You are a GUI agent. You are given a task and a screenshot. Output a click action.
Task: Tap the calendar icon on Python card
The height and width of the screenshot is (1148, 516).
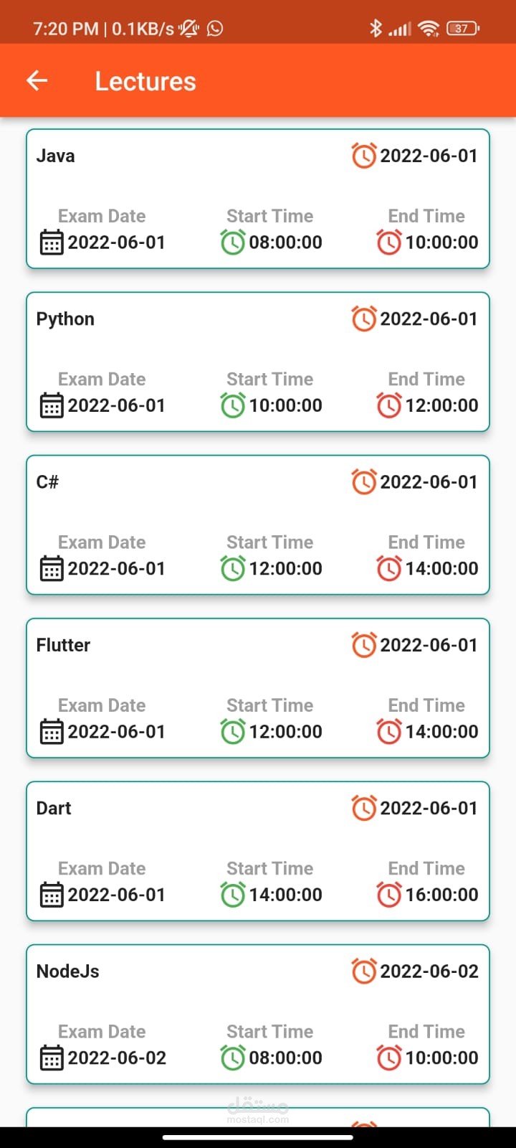pyautogui.click(x=51, y=405)
